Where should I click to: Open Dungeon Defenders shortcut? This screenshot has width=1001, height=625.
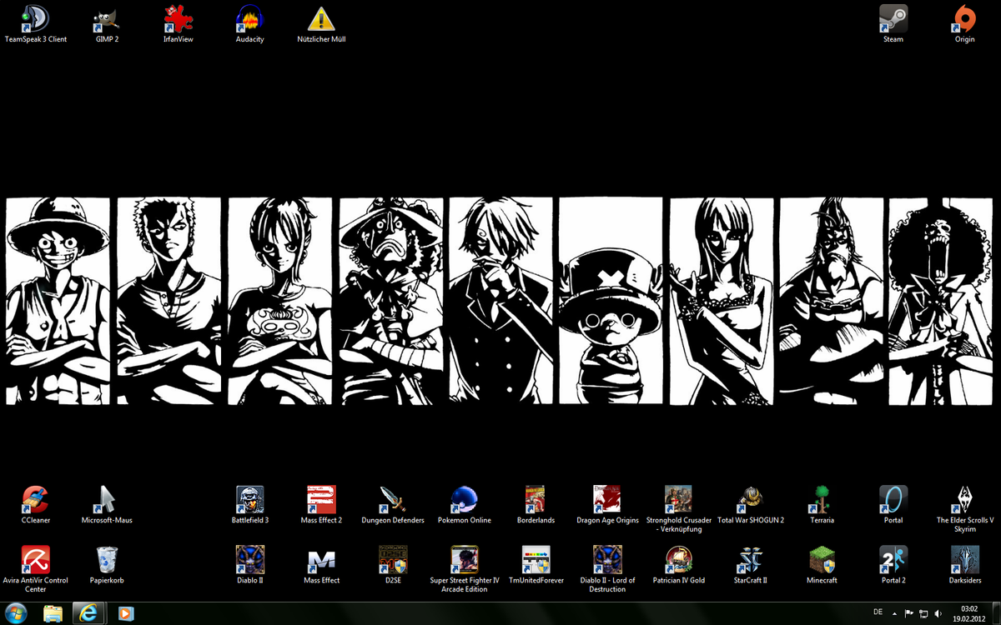pos(393,505)
